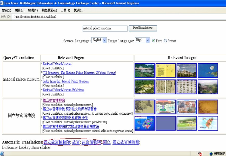Open the pink and teal floor plan thumbnail
The image size is (226, 156).
(166, 107)
